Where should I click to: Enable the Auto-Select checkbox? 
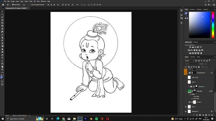[13, 5]
